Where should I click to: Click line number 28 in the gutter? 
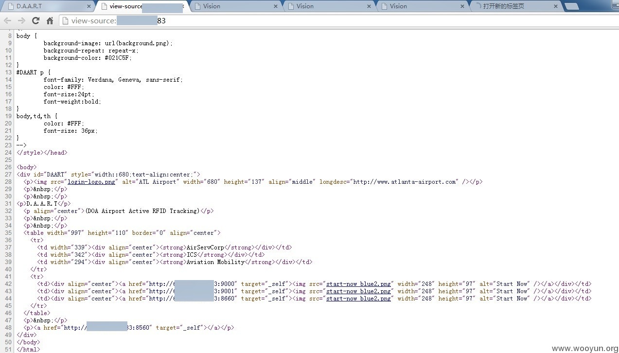[x=8, y=182]
